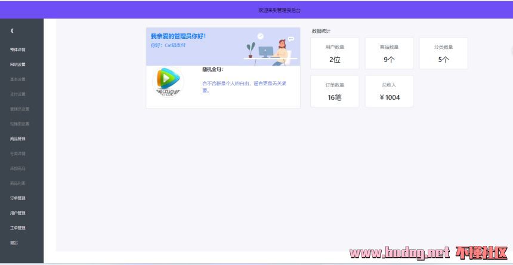Click the admin desk illustration banner
The height and width of the screenshot is (265, 513).
[x=271, y=48]
